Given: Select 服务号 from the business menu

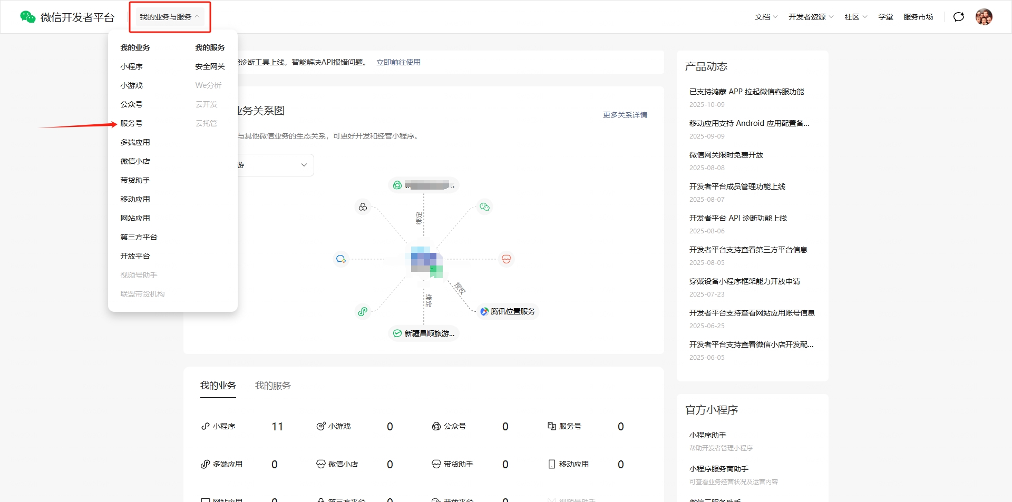Looking at the screenshot, I should (131, 123).
